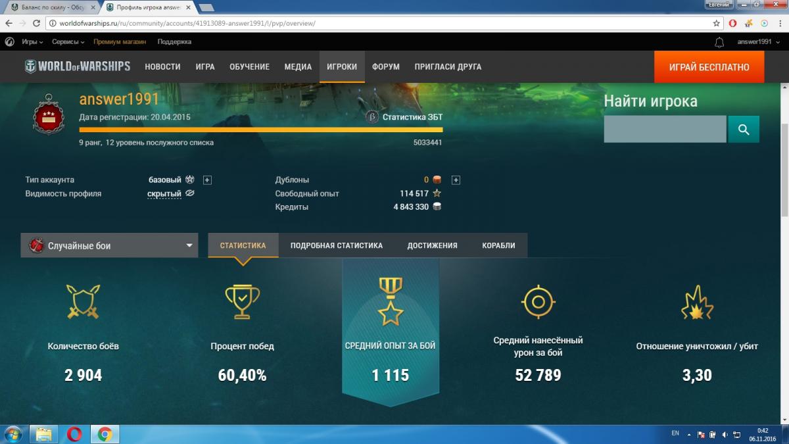
Task: Expand the answer1991 account dropdown
Action: [x=757, y=42]
